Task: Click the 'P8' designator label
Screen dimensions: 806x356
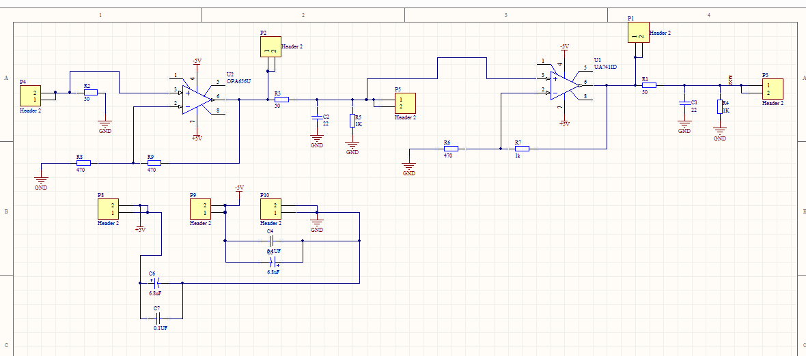Action: click(101, 196)
